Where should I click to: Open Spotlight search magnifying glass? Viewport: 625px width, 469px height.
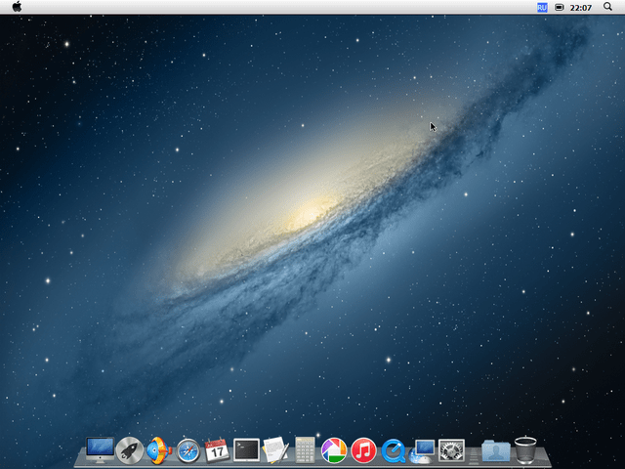(608, 7)
